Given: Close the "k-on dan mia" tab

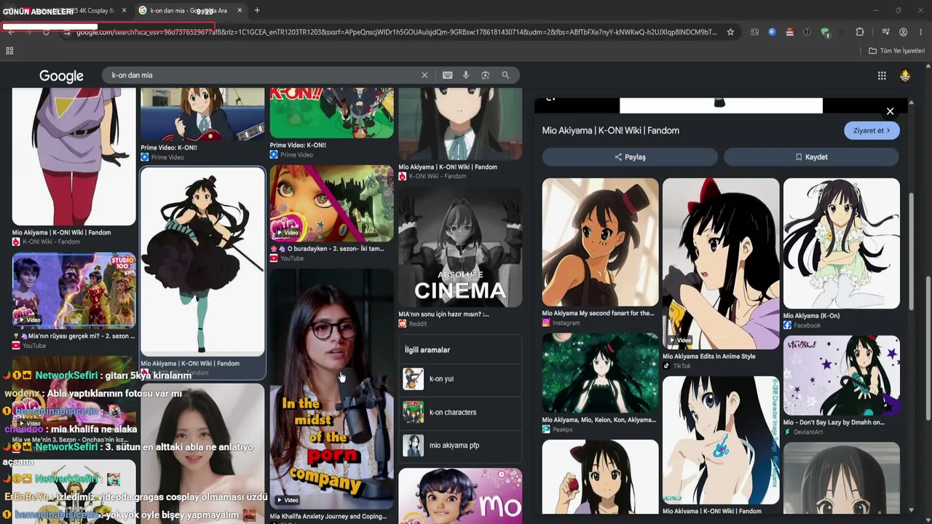Looking at the screenshot, I should (240, 10).
